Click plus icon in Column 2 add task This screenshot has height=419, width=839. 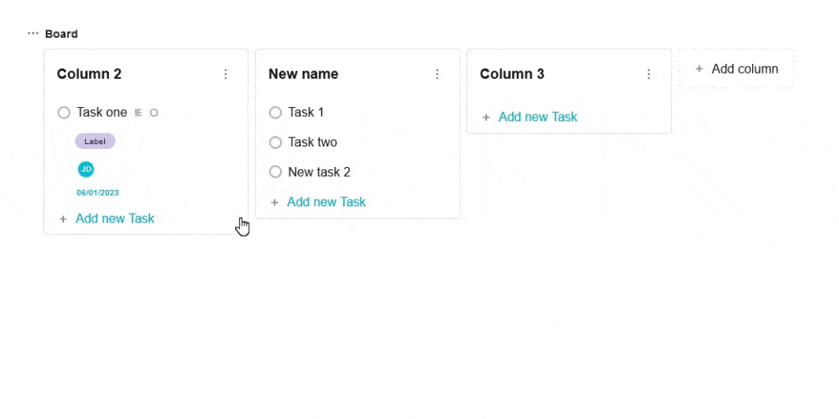click(63, 219)
